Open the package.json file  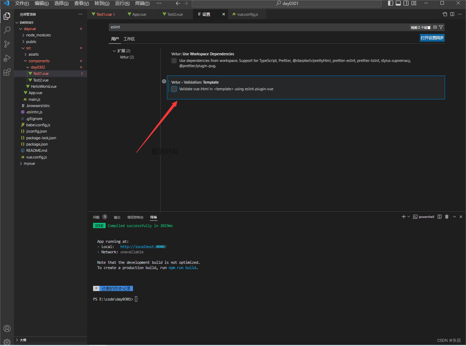pos(37,144)
